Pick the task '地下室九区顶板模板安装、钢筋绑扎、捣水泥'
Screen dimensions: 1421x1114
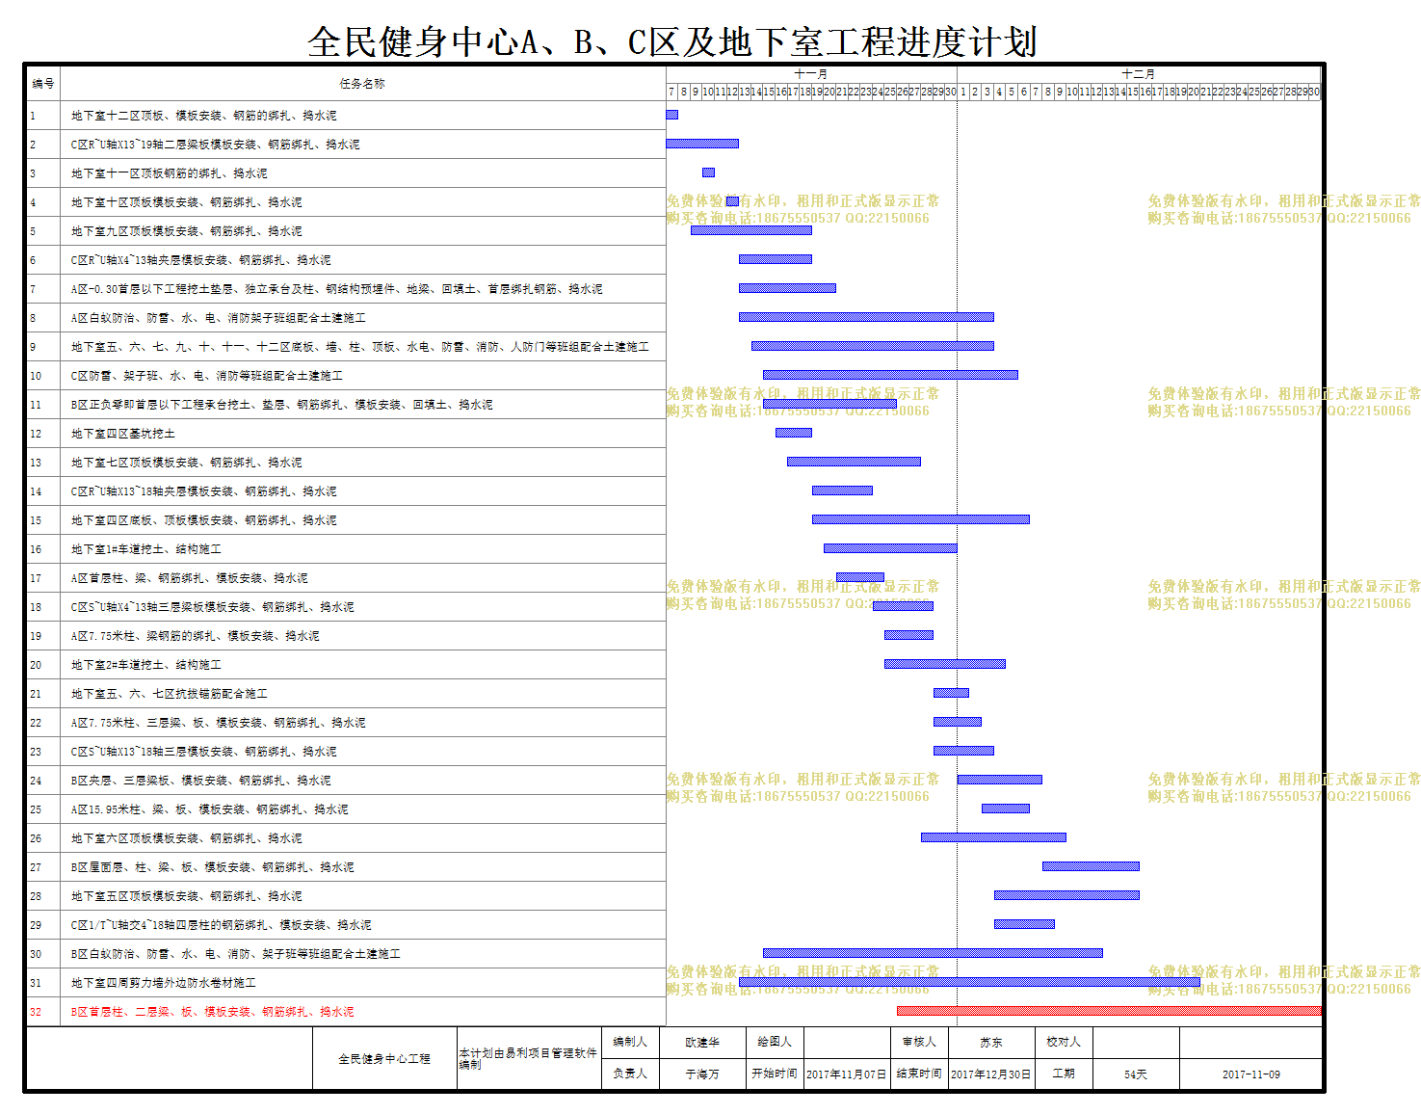186,231
